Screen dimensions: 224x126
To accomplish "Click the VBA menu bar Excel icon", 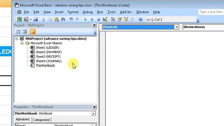I will click(19, 12).
